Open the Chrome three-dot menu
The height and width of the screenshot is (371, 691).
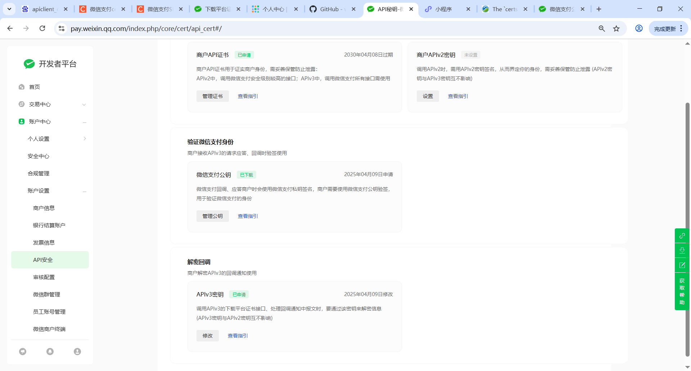(x=681, y=28)
